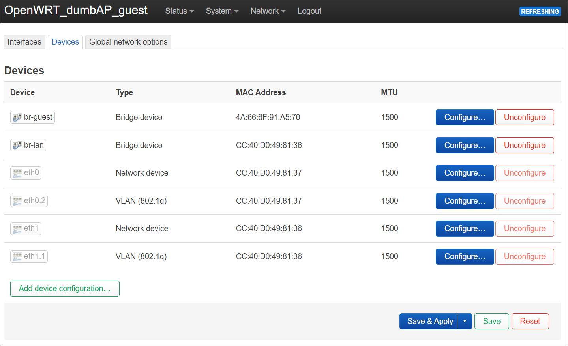This screenshot has height=346, width=568.
Task: Click the REFRESHING status indicator badge
Action: (540, 11)
